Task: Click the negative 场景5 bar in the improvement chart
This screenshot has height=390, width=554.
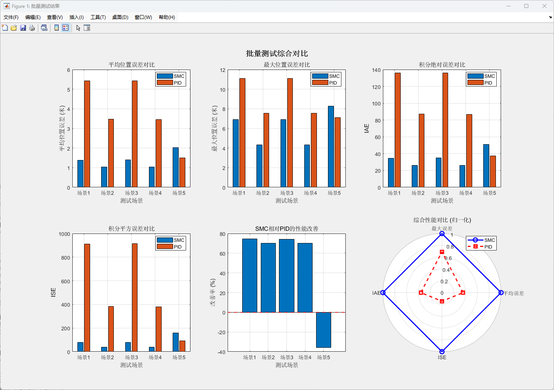Action: (x=323, y=330)
